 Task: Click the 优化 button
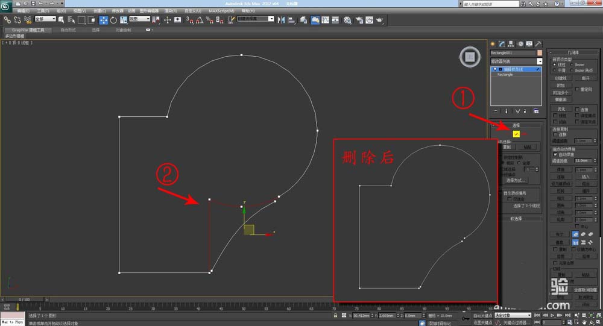(x=560, y=109)
